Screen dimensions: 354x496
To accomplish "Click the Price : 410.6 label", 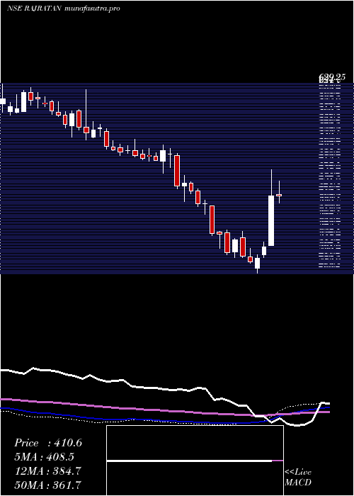I will pyautogui.click(x=48, y=443).
